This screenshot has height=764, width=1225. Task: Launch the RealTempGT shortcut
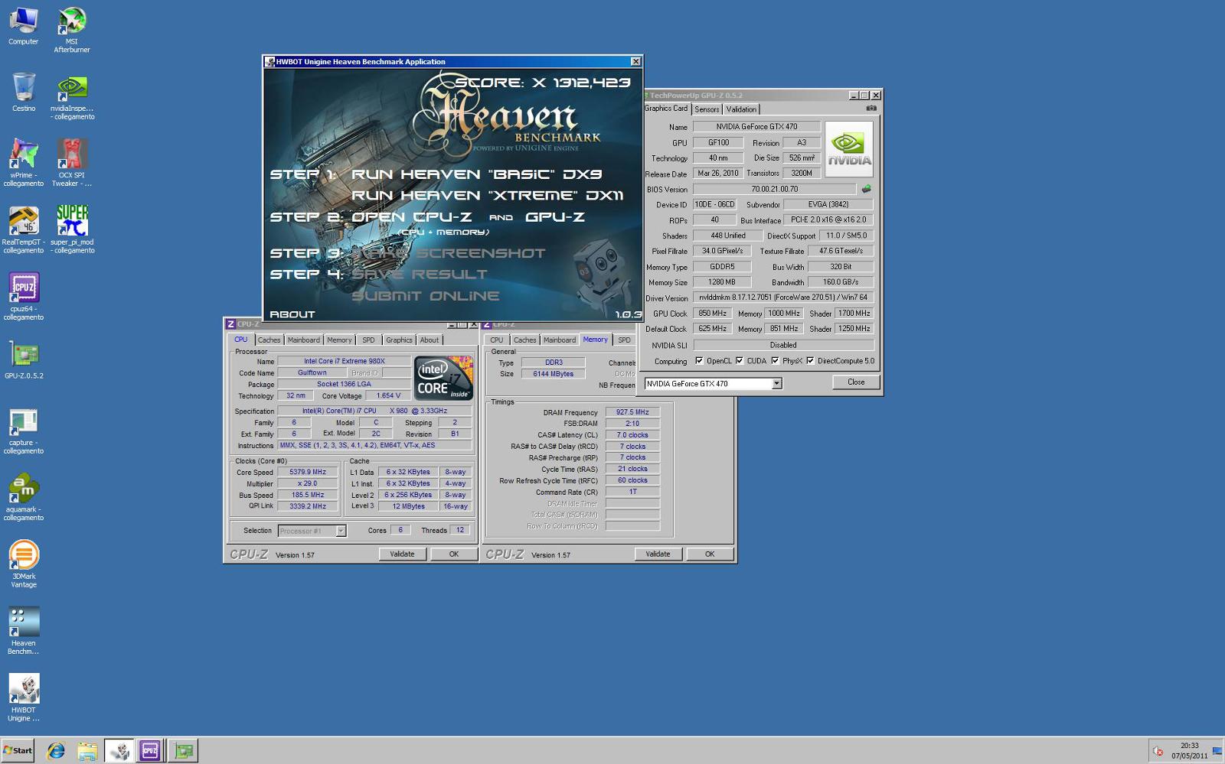click(24, 229)
